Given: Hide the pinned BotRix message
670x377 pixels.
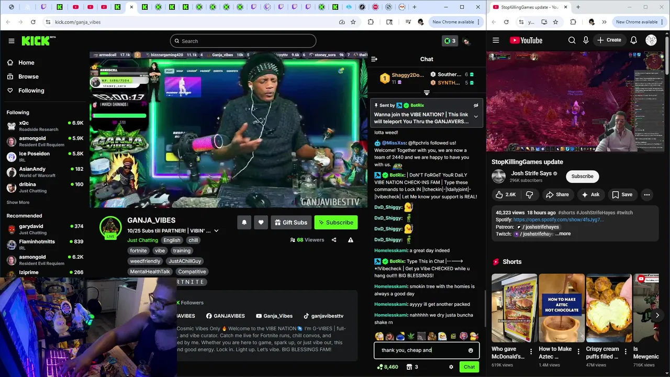Looking at the screenshot, I should pos(476,105).
